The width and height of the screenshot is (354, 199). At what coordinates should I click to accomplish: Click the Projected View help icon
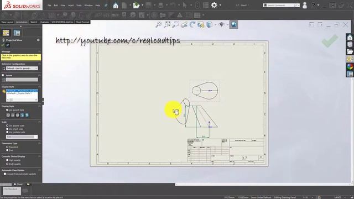(x=38, y=40)
